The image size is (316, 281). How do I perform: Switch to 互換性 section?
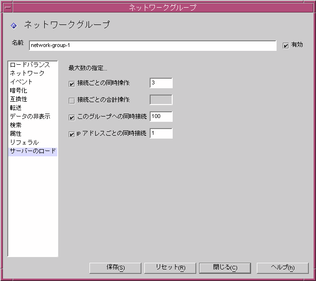click(x=33, y=99)
